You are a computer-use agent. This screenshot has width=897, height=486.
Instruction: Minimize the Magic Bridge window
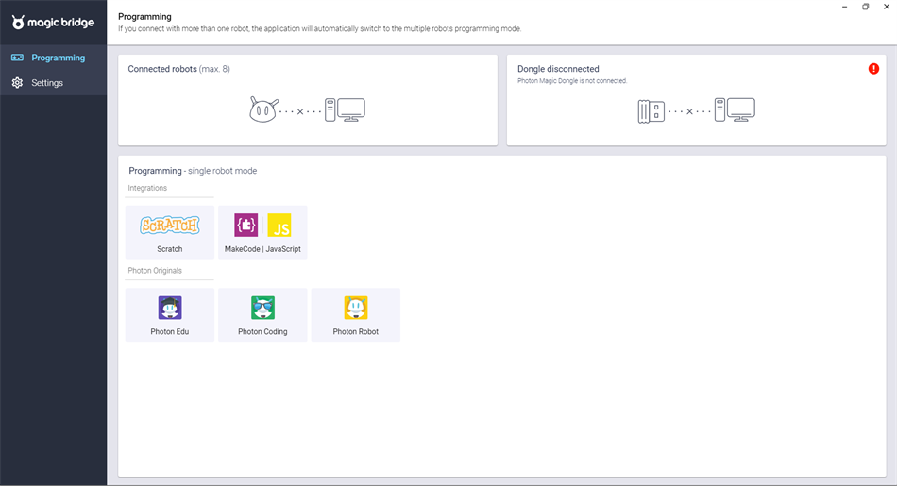coord(844,7)
